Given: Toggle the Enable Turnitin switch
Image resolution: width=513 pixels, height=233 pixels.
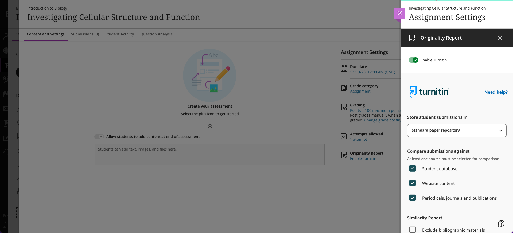Looking at the screenshot, I should 413,60.
